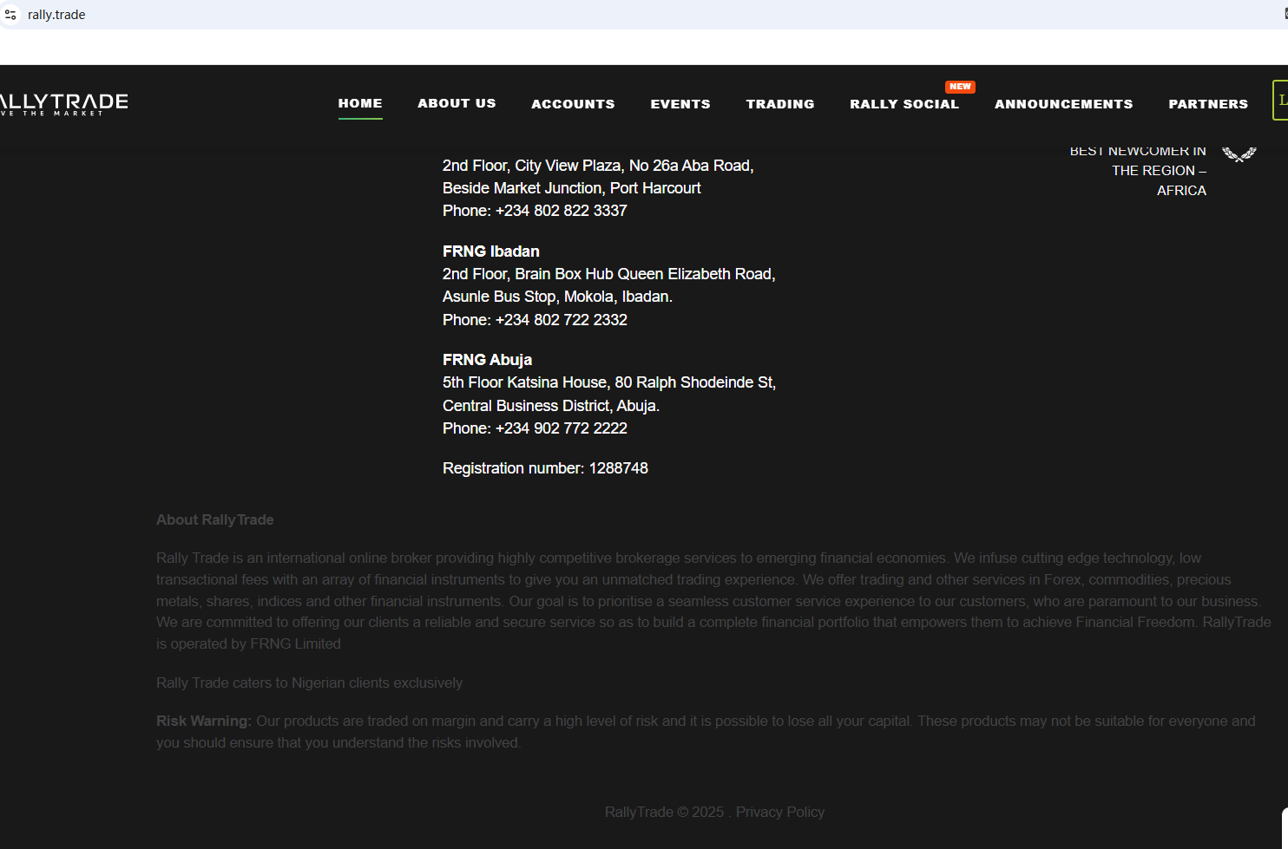
Task: Open the Events menu item
Action: [x=680, y=104]
